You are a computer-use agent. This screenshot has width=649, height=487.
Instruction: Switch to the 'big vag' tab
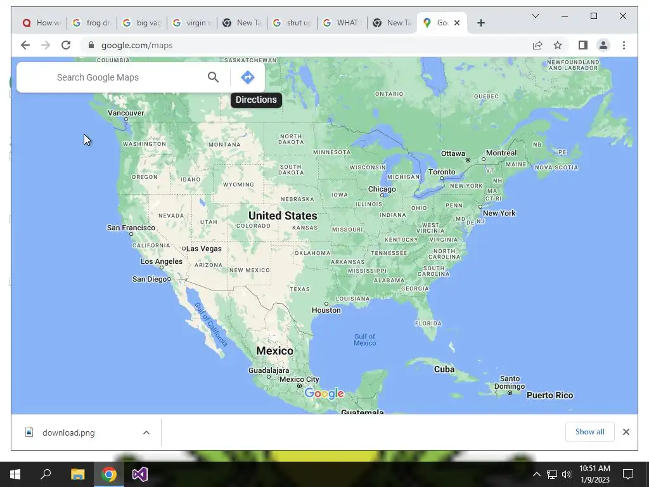[x=141, y=23]
